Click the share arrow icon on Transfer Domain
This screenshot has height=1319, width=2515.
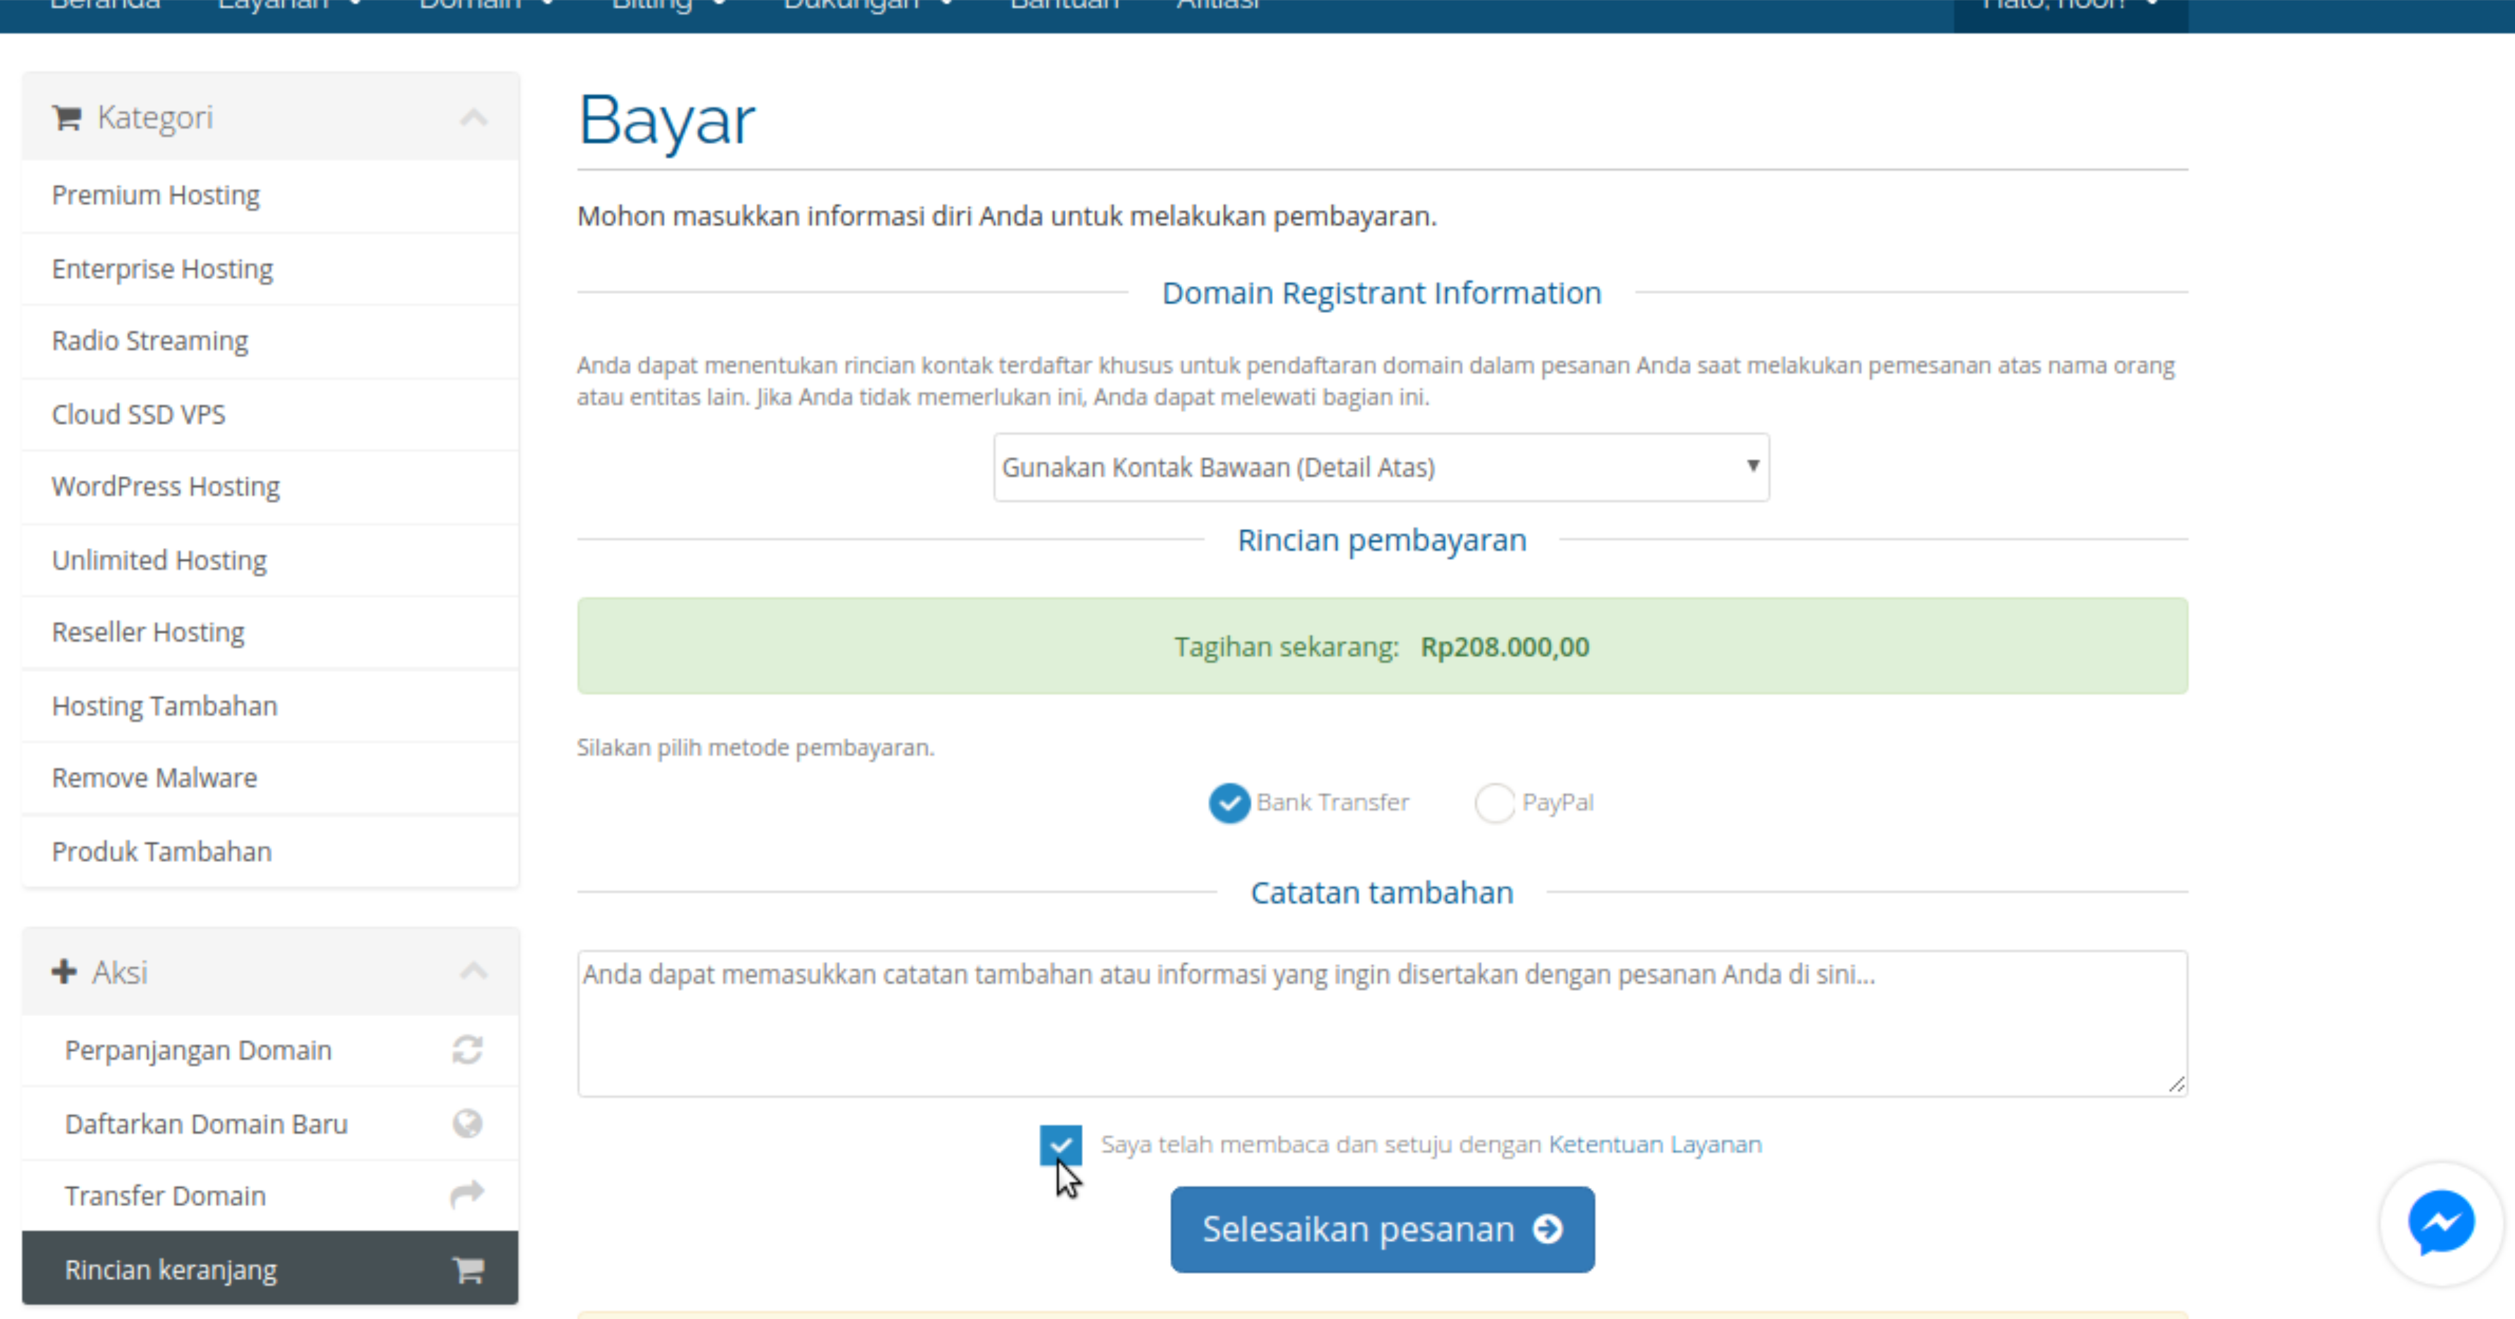(468, 1195)
